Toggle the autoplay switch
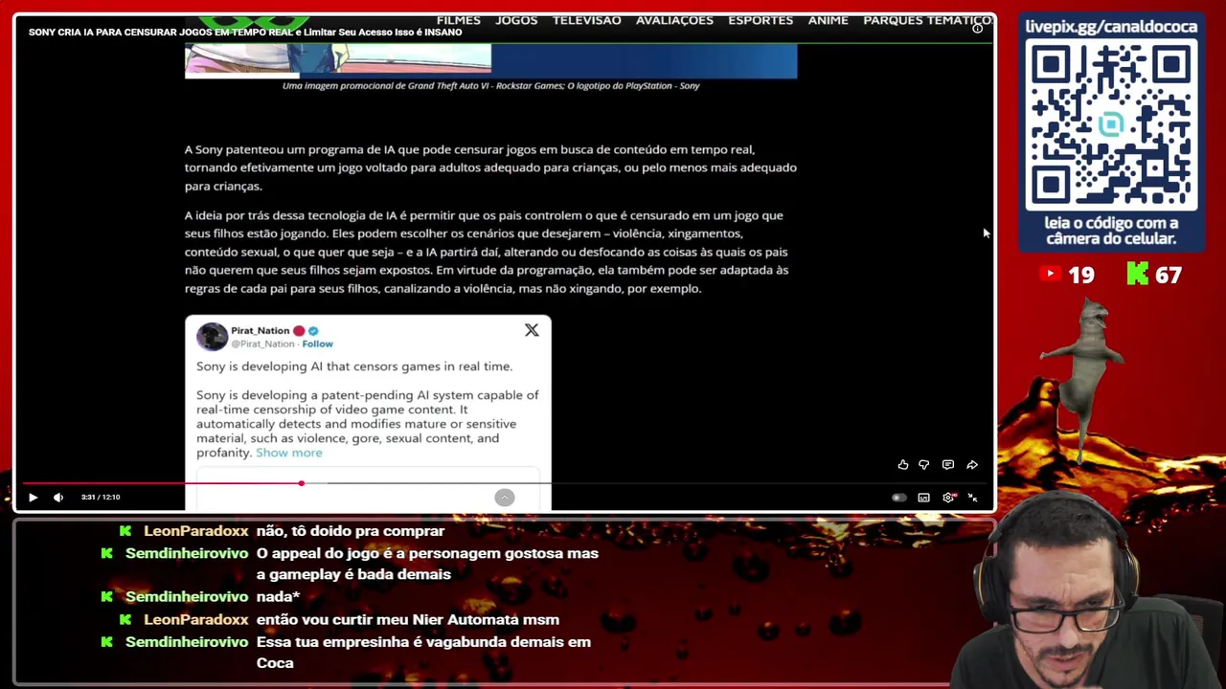Screen dimensions: 1226x689 898,498
